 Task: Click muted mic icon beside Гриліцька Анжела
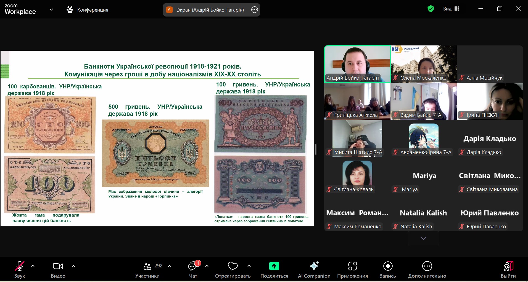pos(329,115)
